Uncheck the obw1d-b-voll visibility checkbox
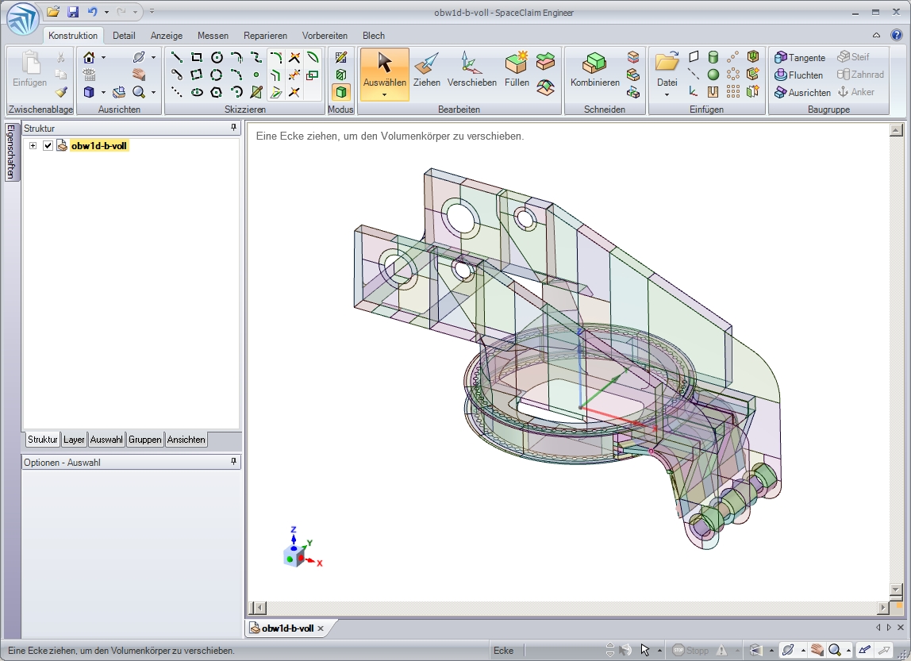911x661 pixels. 48,146
